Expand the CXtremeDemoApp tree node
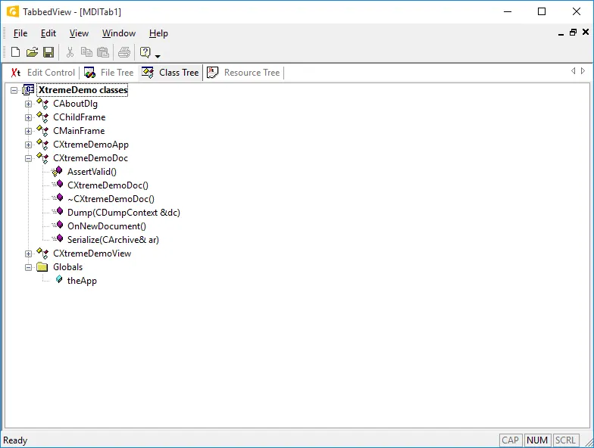 click(x=29, y=145)
